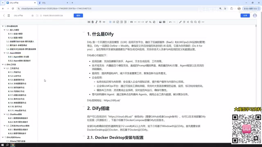
Task: Insert an ordered numbered list
Action: (114, 22)
